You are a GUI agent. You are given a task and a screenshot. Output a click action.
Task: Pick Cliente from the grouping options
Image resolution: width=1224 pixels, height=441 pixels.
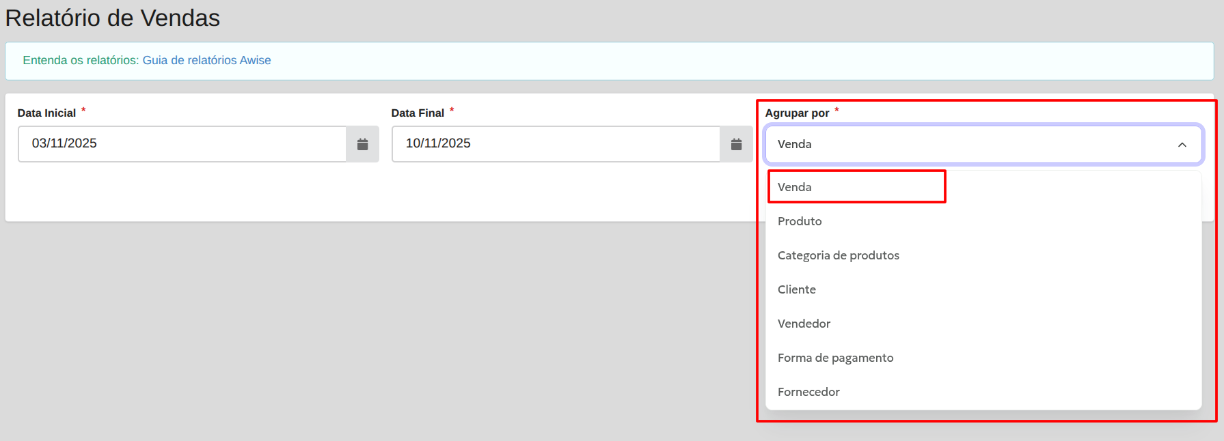tap(796, 289)
